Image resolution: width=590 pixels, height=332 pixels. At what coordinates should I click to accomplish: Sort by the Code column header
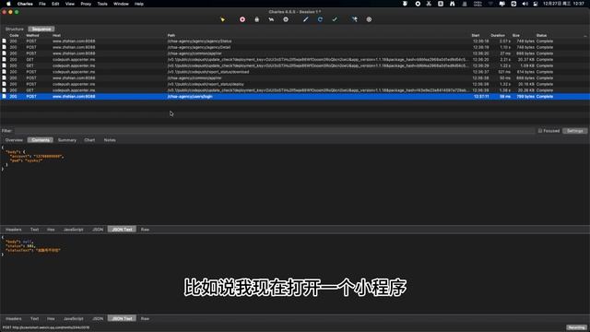[x=14, y=35]
